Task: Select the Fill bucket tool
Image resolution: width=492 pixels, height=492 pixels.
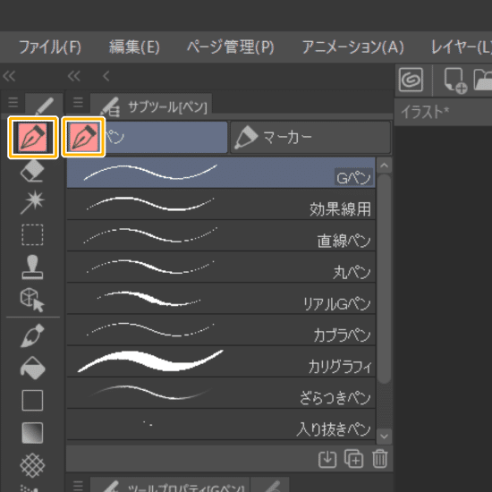Action: [x=32, y=369]
